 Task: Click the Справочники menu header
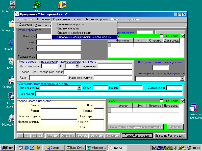pyautogui.click(x=61, y=19)
